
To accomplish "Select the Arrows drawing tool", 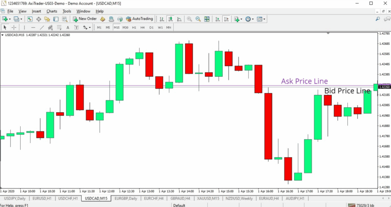I will pos(85,27).
